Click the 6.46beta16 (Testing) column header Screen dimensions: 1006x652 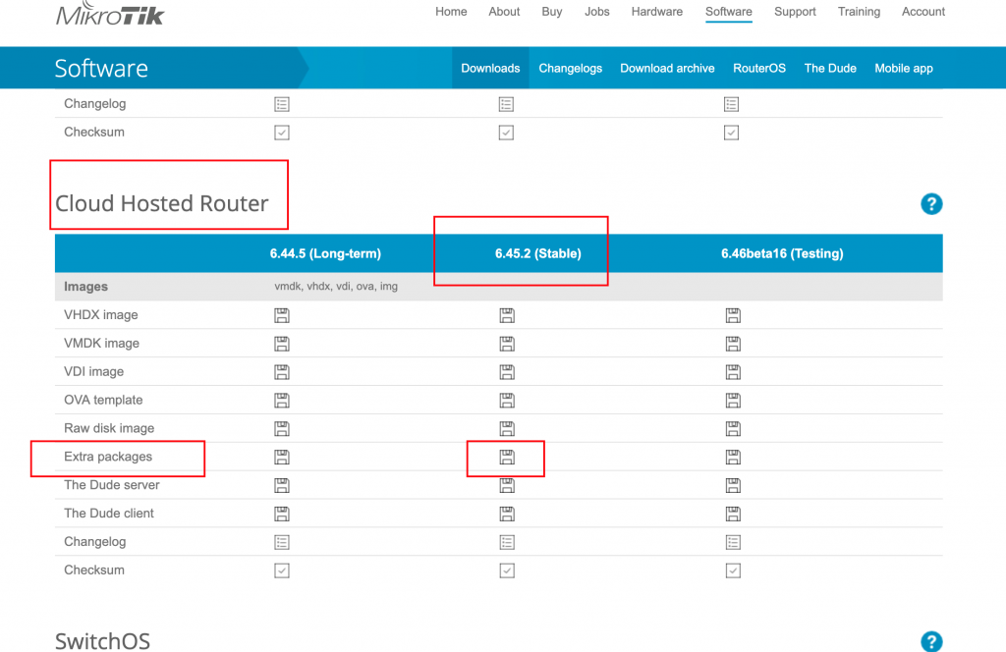782,253
